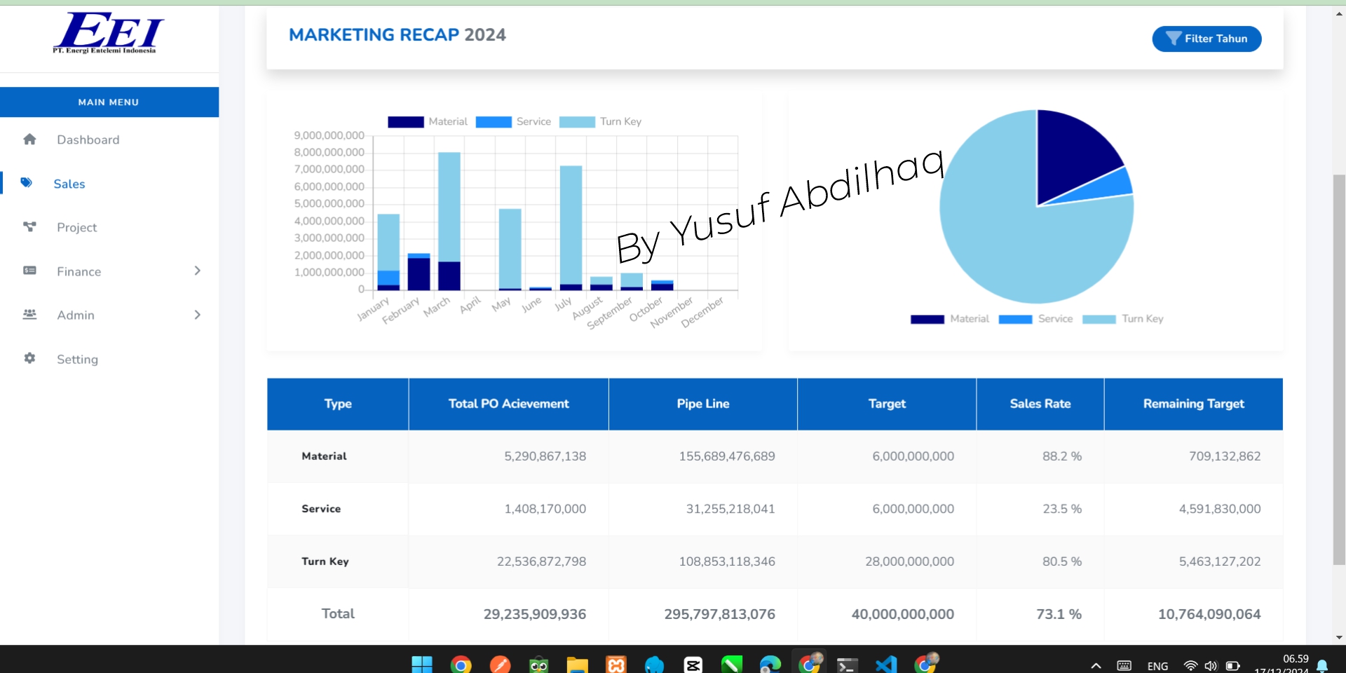Click the Remaining Target column header
Image resolution: width=1346 pixels, height=673 pixels.
(1194, 404)
